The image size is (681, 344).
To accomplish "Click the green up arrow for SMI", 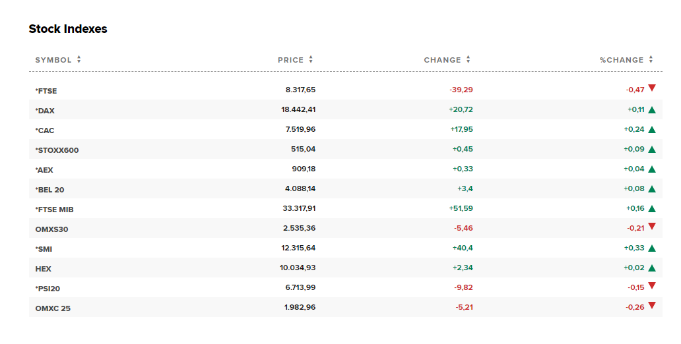I will pyautogui.click(x=652, y=248).
